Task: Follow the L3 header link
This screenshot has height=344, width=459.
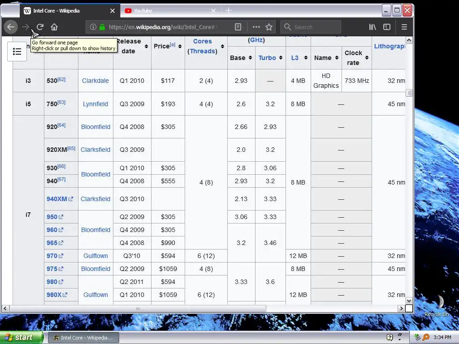Action: click(x=294, y=58)
